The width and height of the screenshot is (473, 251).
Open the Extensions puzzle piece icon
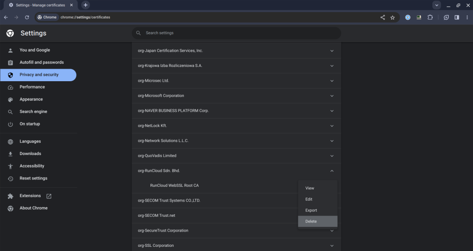click(x=430, y=18)
